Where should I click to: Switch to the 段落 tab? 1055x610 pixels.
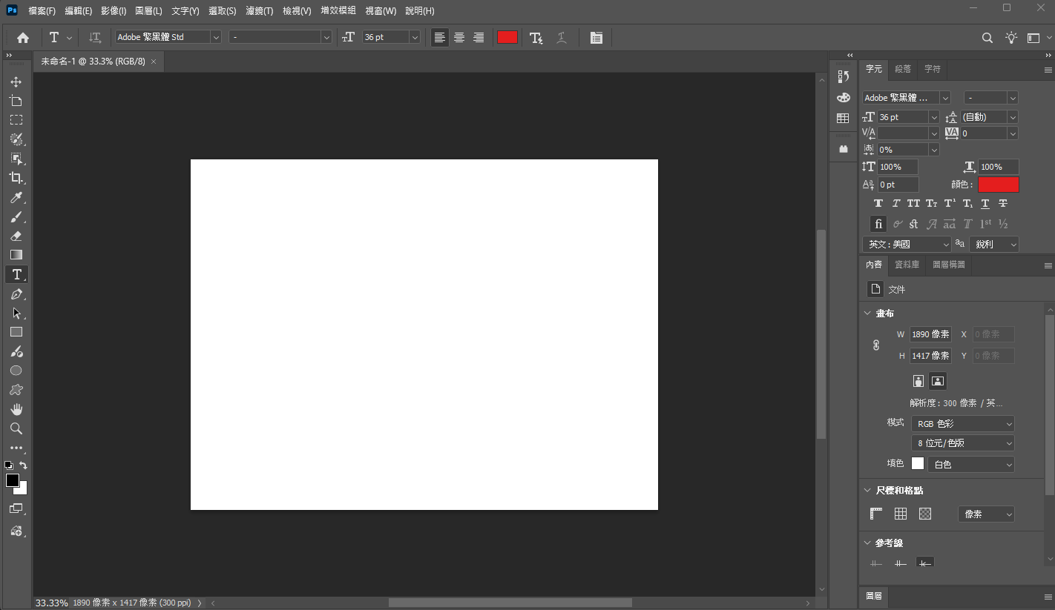[x=903, y=69]
